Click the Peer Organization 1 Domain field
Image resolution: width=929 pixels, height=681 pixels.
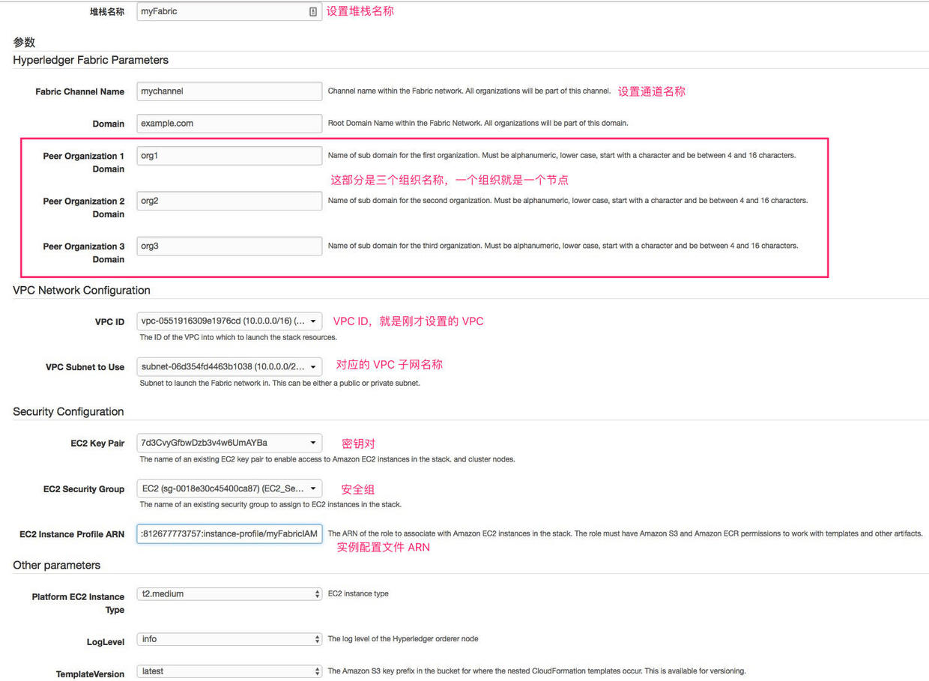(x=229, y=156)
